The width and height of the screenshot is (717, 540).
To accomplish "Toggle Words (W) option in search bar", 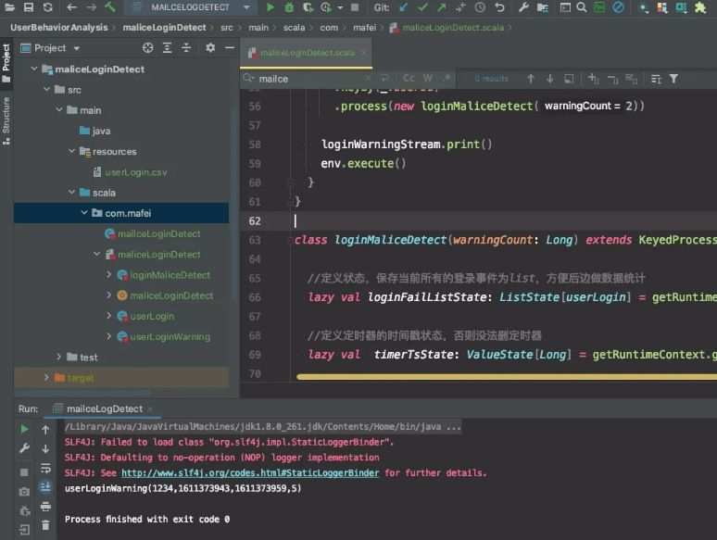I will 428,79.
